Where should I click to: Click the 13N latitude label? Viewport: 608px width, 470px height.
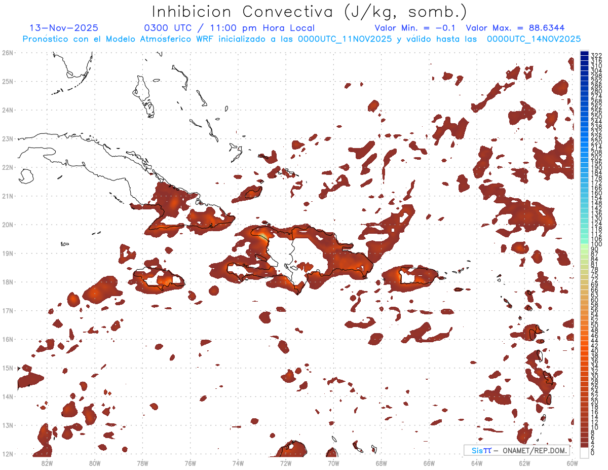(x=7, y=425)
